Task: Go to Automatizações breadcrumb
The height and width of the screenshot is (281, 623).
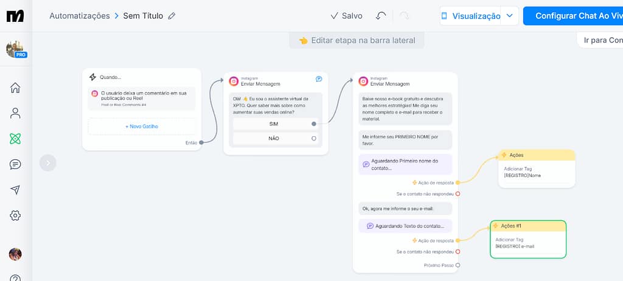Action: (80, 16)
